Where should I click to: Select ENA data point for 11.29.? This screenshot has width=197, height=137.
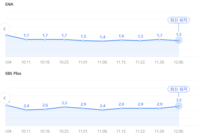(159, 40)
